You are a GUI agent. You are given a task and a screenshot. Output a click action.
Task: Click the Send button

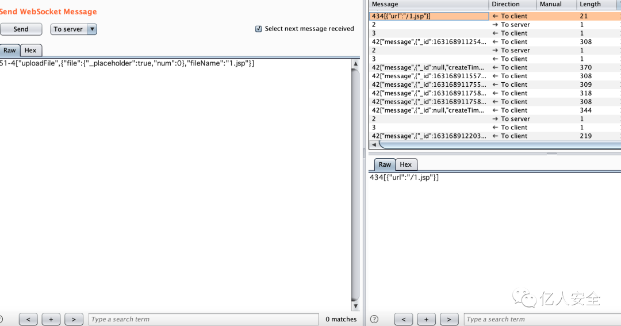[x=21, y=29]
